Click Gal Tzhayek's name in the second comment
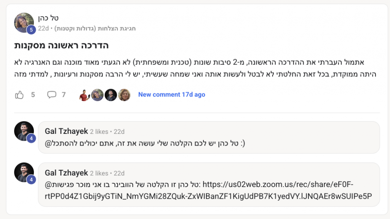This screenshot has height=219, width=390. (66, 173)
